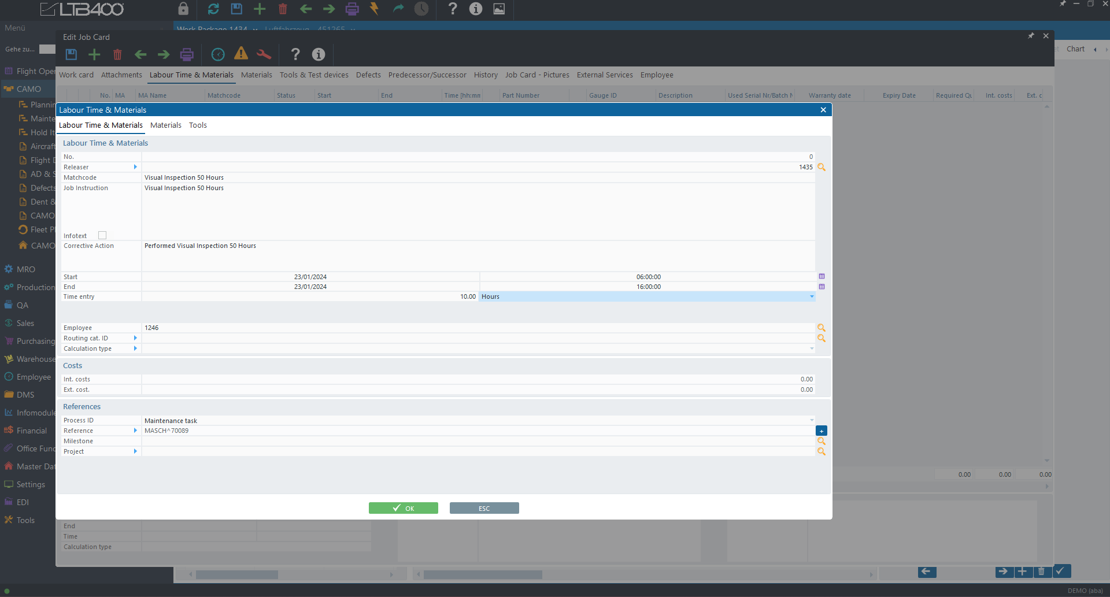1110x597 pixels.
Task: Click into the Corrective Action text field
Action: point(478,256)
